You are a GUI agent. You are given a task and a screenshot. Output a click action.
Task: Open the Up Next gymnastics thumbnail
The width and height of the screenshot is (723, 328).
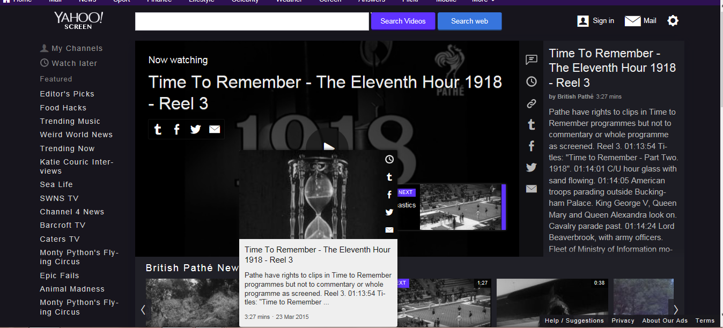click(x=461, y=207)
